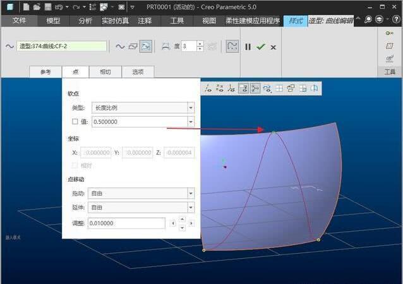Open the command search magnifier icon
The image size is (403, 284).
pos(368,20)
